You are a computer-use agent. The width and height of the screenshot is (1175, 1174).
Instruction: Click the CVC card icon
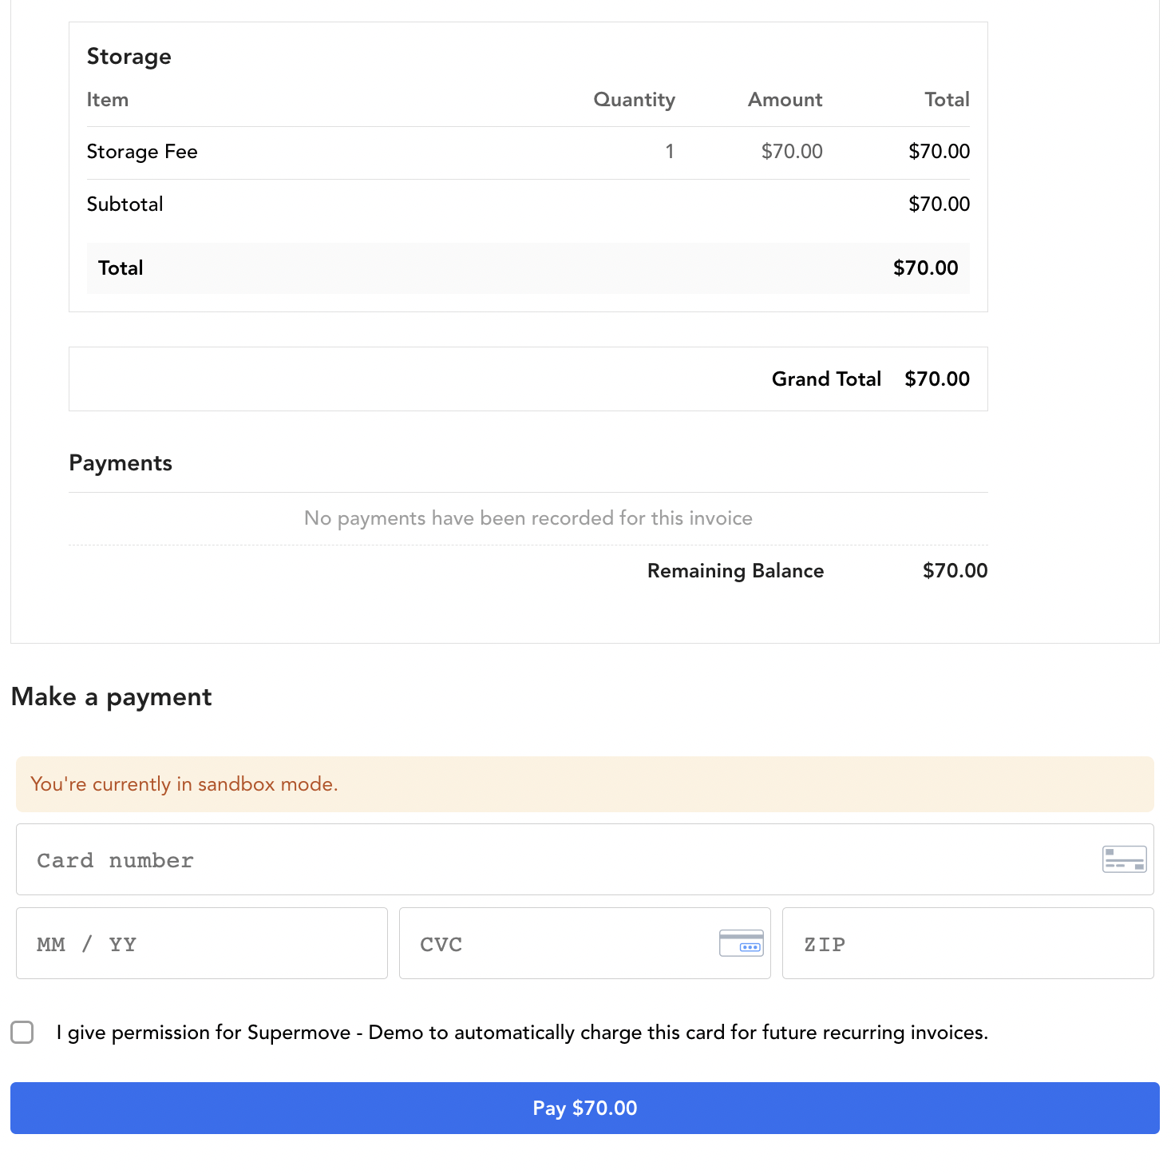tap(741, 943)
